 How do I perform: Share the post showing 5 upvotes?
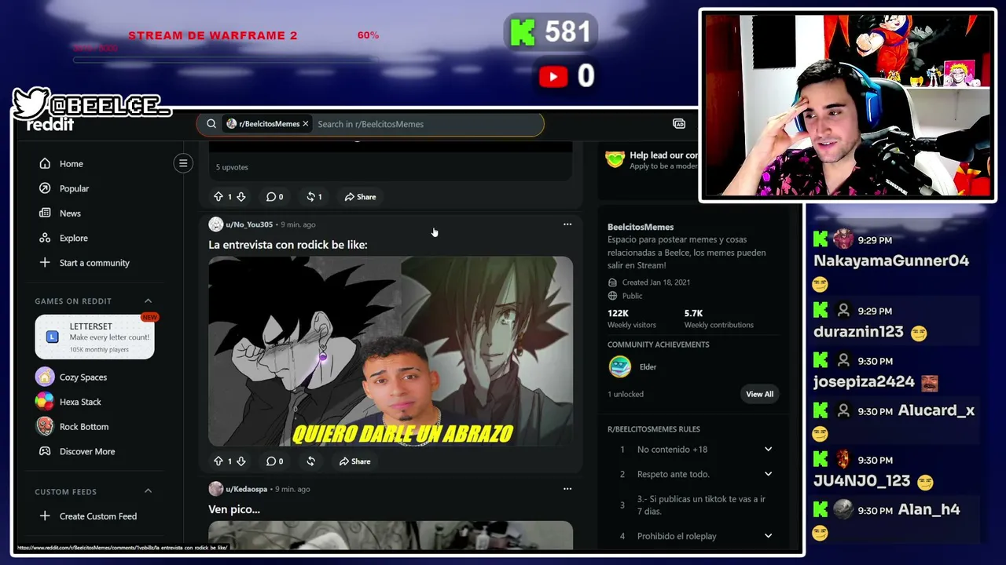point(361,197)
